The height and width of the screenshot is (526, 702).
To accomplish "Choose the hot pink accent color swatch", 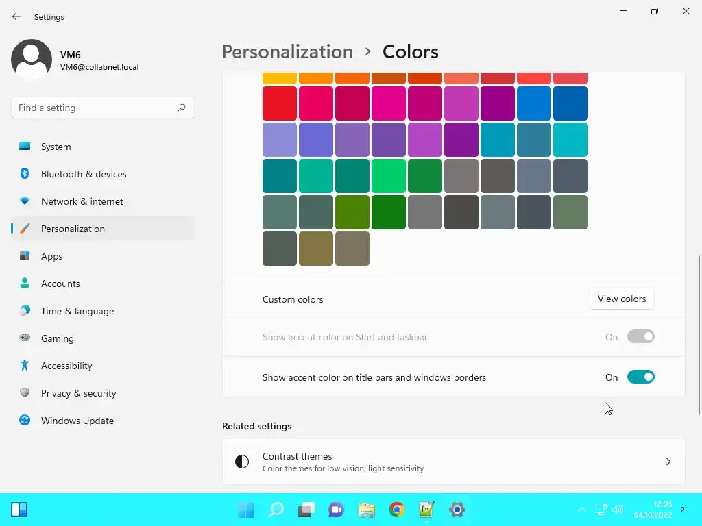I will pyautogui.click(x=388, y=103).
